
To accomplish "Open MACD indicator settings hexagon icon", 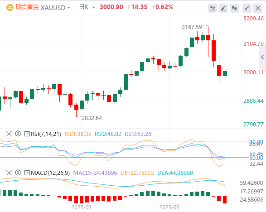I will [x=18, y=173].
